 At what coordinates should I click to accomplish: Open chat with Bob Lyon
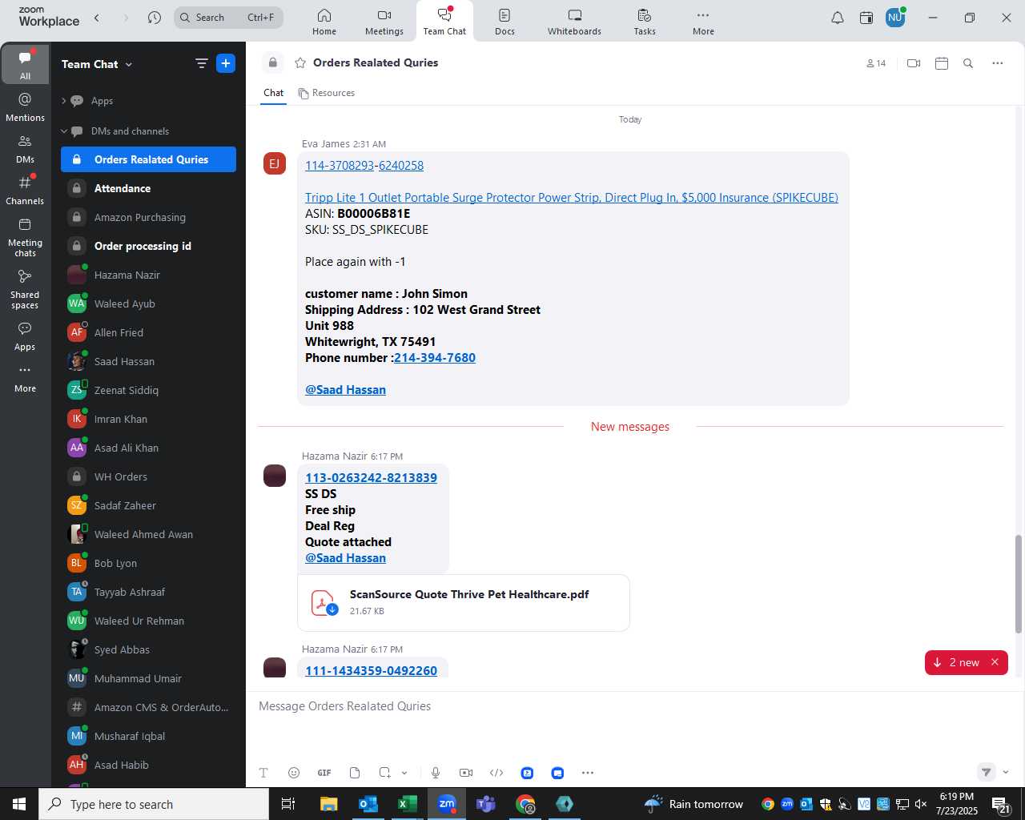pos(148,563)
